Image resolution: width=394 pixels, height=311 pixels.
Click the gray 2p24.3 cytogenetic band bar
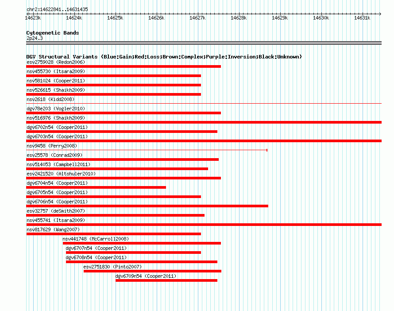(x=204, y=43)
